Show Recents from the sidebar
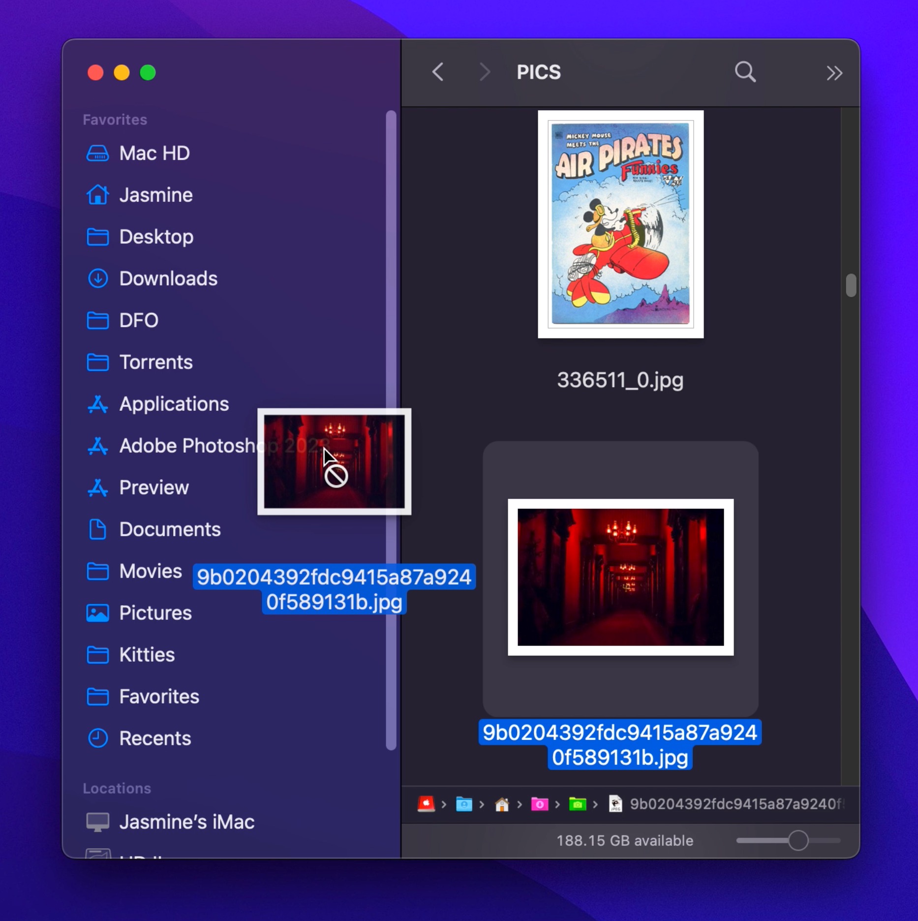The height and width of the screenshot is (921, 918). tap(139, 738)
